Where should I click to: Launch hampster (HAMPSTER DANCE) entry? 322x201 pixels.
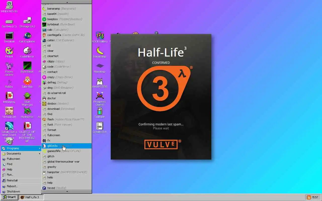click(x=67, y=172)
